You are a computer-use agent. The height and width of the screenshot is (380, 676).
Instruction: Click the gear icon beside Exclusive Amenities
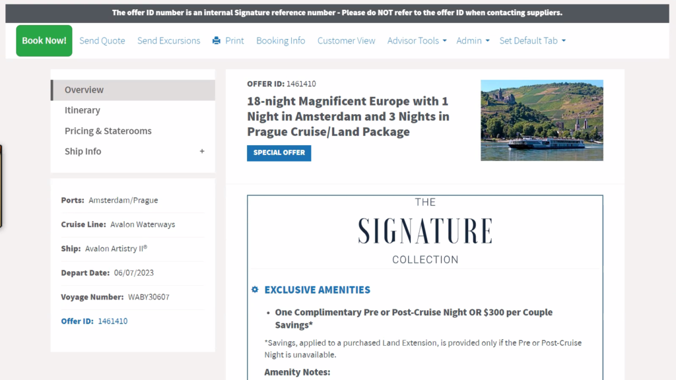(x=255, y=290)
